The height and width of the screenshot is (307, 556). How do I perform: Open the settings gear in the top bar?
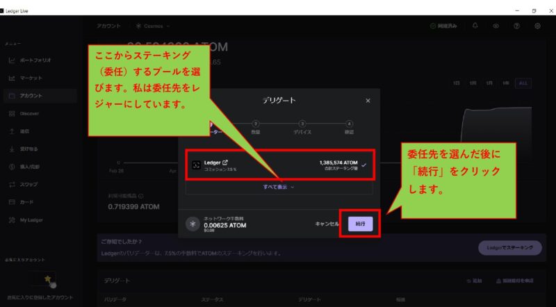[x=537, y=26]
